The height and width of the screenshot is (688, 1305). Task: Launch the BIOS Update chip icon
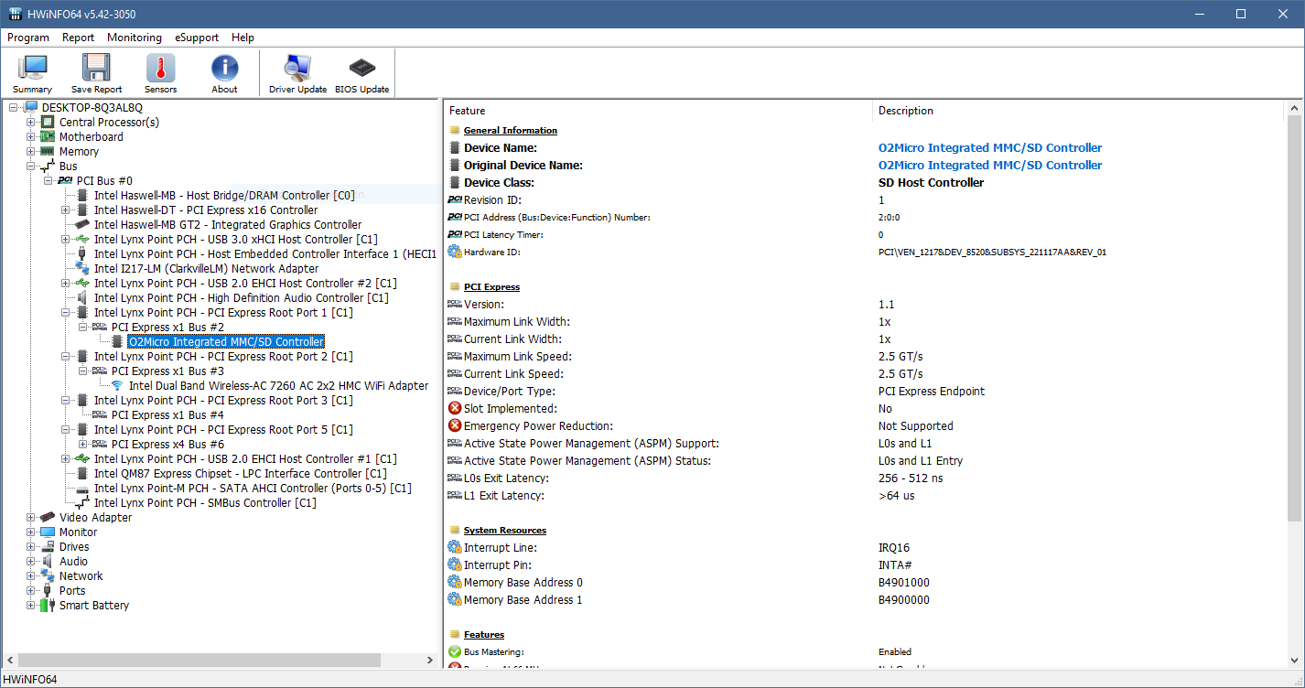(361, 73)
